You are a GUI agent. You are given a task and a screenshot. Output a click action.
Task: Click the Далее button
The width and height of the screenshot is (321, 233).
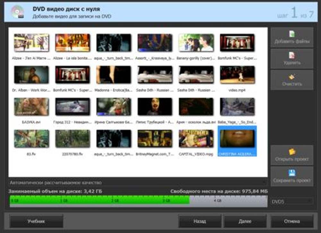click(245, 221)
